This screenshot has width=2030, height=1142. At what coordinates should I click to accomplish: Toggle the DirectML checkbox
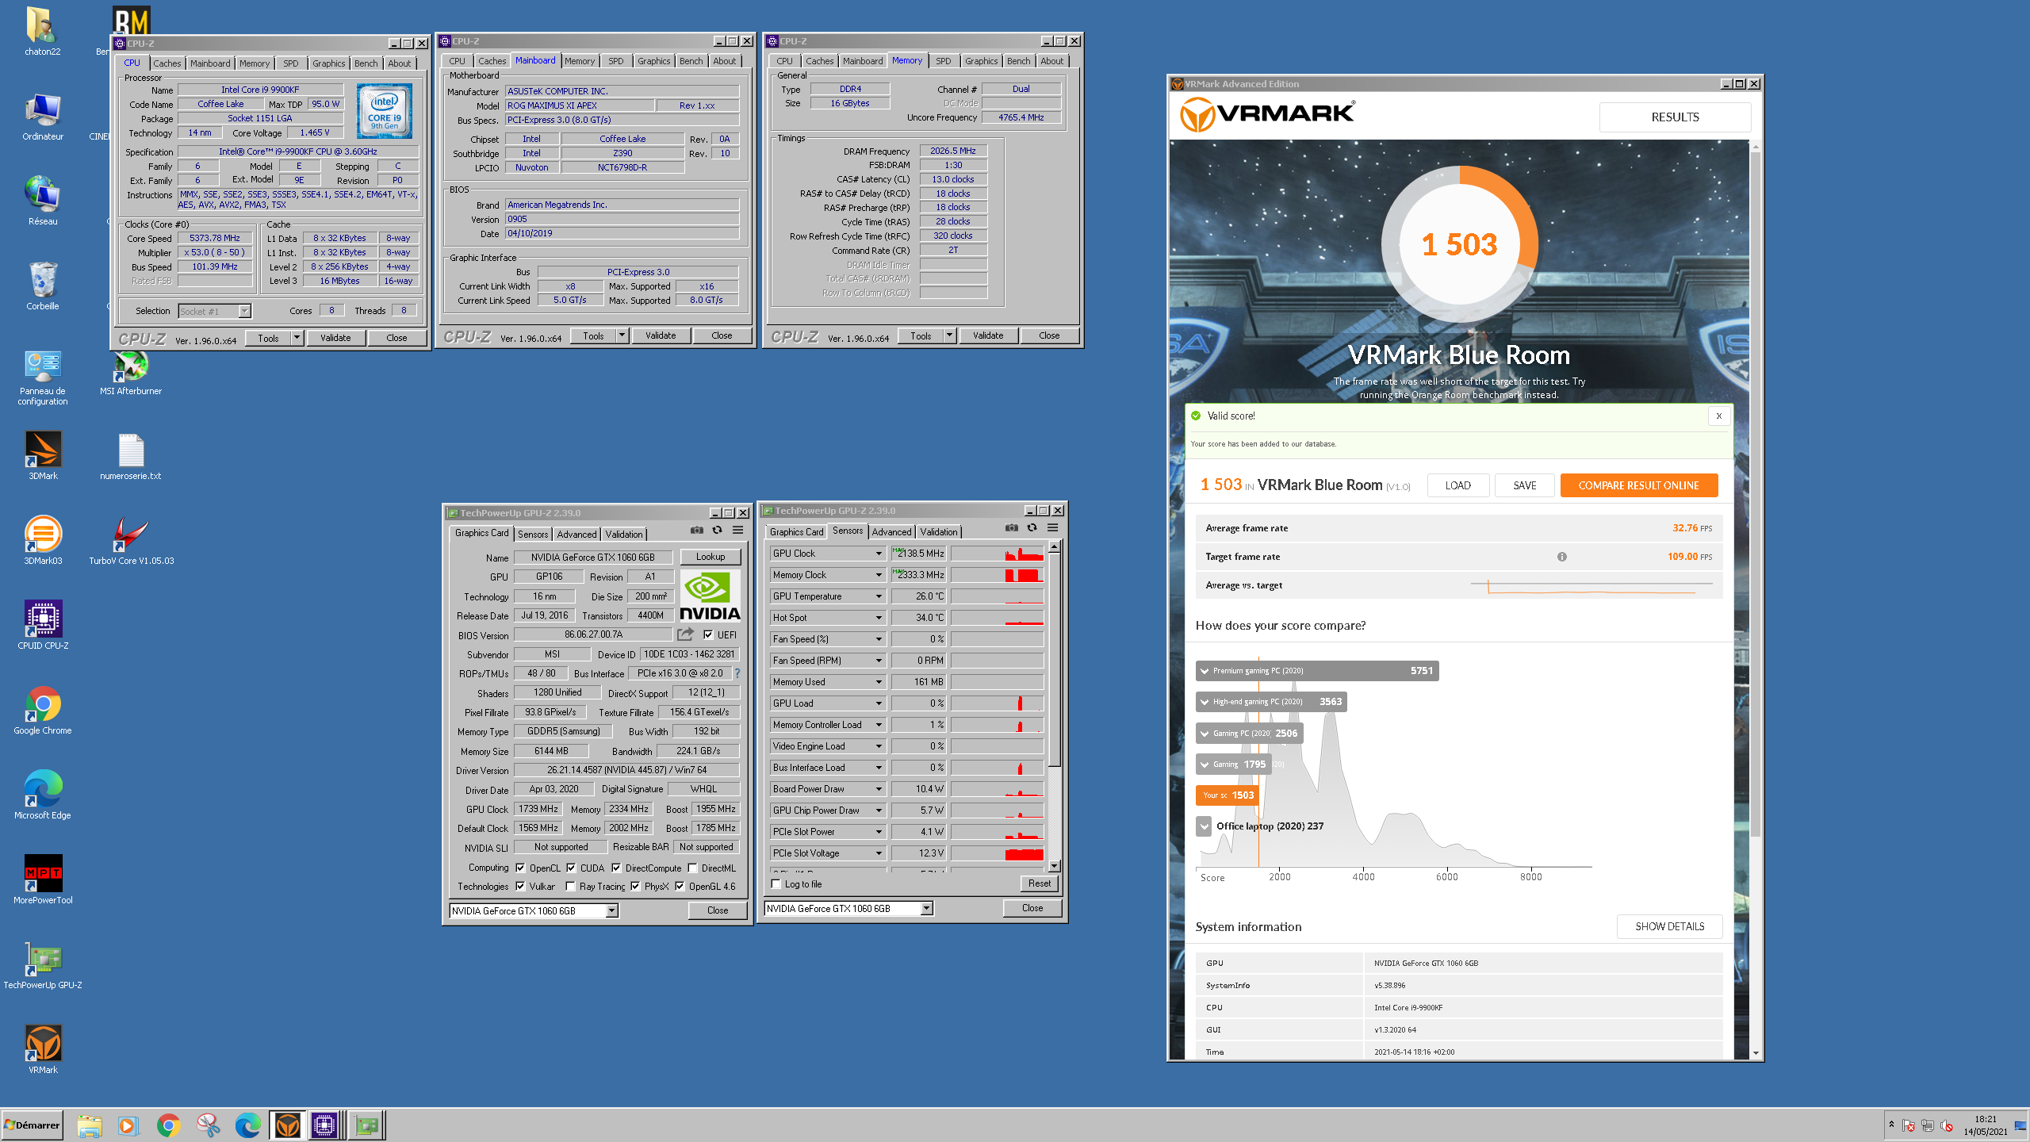coord(692,868)
